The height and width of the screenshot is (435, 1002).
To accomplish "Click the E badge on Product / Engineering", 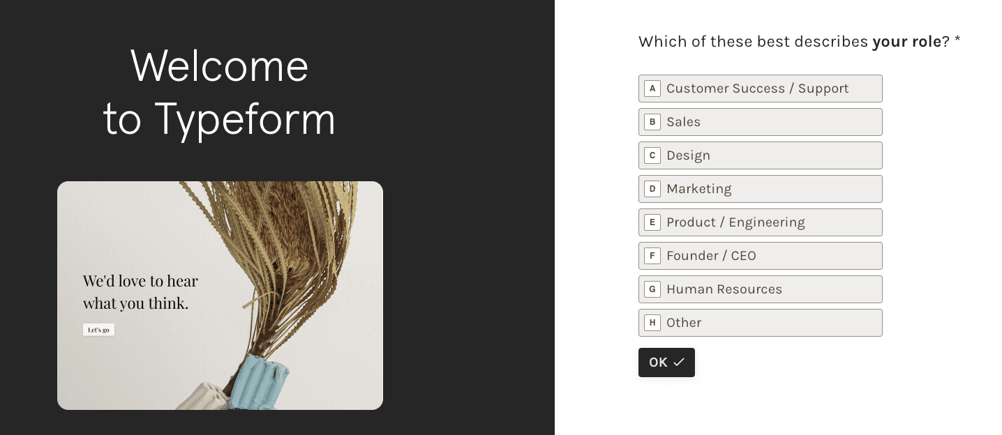I will click(x=652, y=222).
